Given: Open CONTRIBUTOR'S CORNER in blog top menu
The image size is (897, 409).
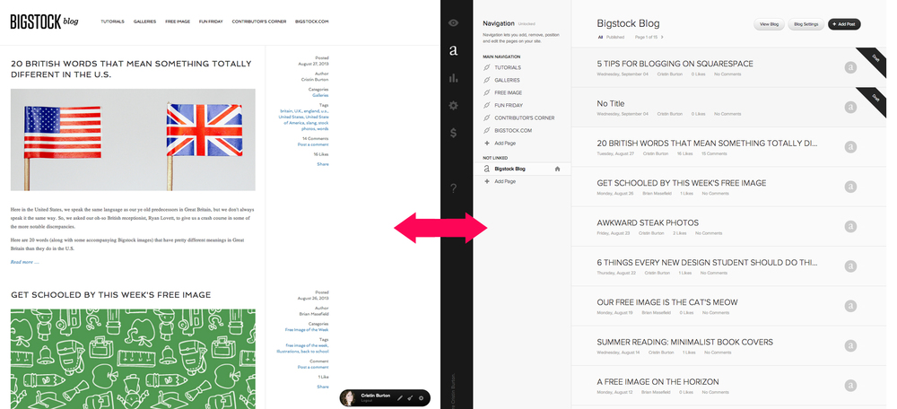Looking at the screenshot, I should point(259,22).
